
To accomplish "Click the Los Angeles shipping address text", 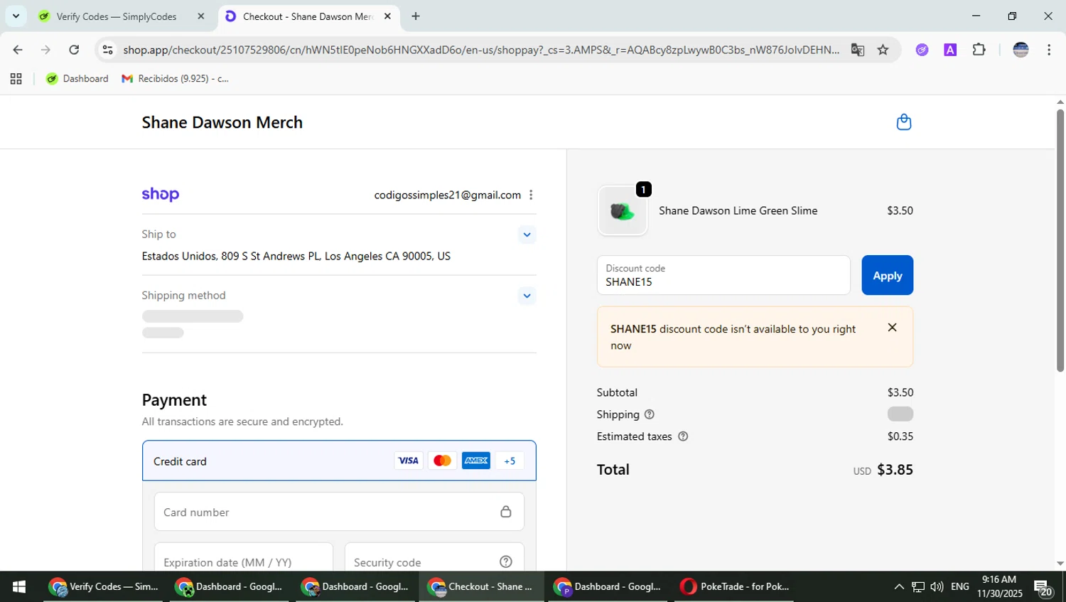I will (x=296, y=256).
